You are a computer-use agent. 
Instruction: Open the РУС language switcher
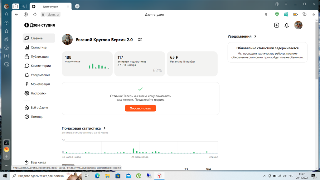tap(291, 176)
